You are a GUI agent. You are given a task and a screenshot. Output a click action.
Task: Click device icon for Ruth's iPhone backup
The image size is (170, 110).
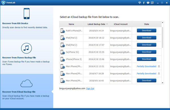(63, 31)
